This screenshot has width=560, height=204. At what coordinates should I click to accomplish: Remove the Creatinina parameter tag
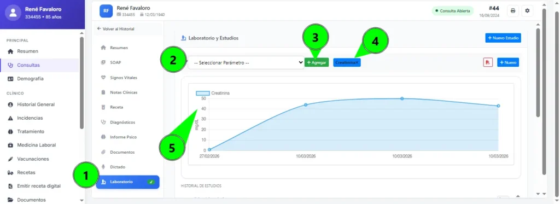(x=357, y=62)
